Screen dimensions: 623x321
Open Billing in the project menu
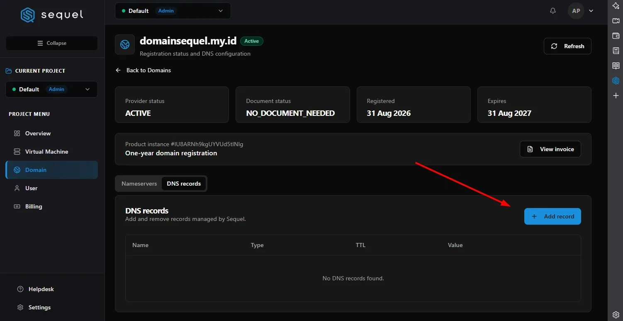[x=51, y=206]
